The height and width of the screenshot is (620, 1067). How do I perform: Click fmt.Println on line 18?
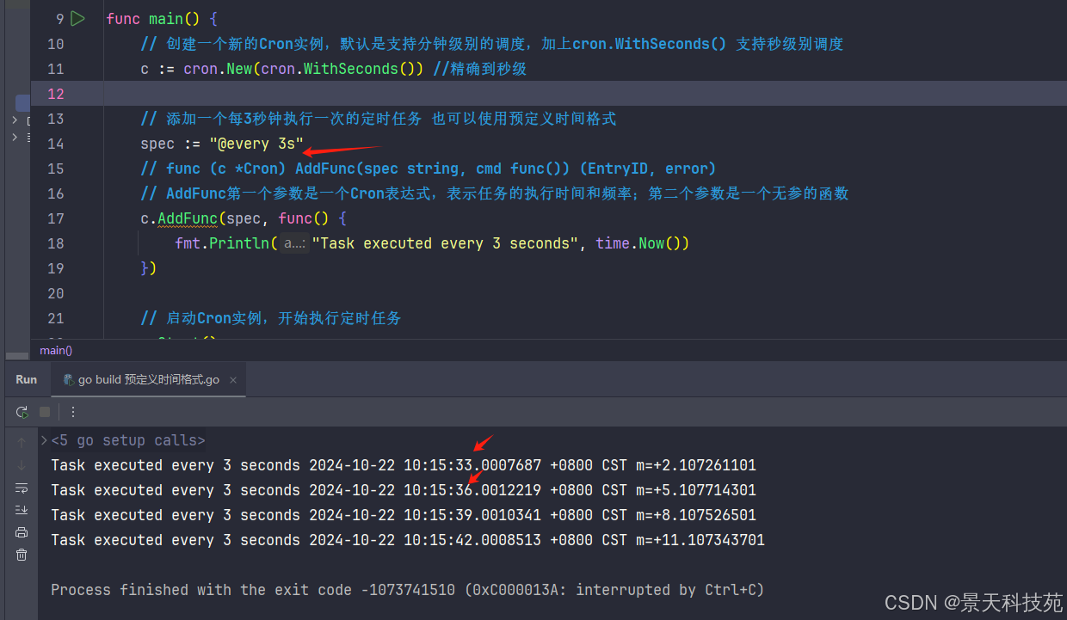pyautogui.click(x=222, y=243)
